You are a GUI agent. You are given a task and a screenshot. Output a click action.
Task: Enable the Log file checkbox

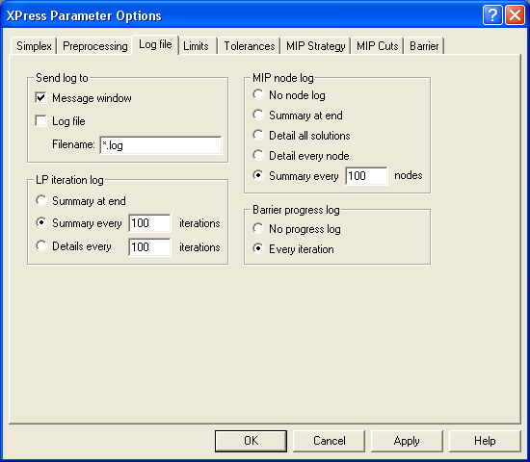coord(40,121)
